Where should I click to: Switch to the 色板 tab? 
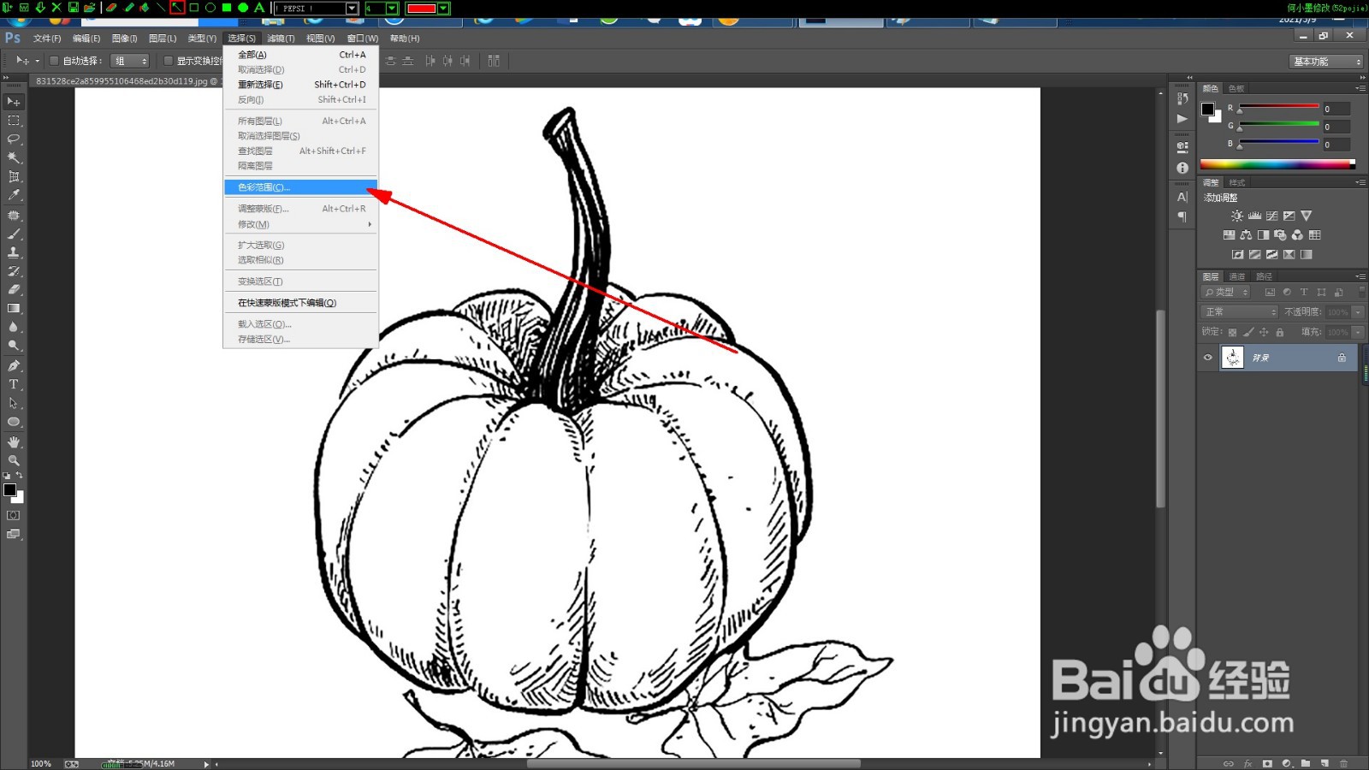click(1236, 88)
